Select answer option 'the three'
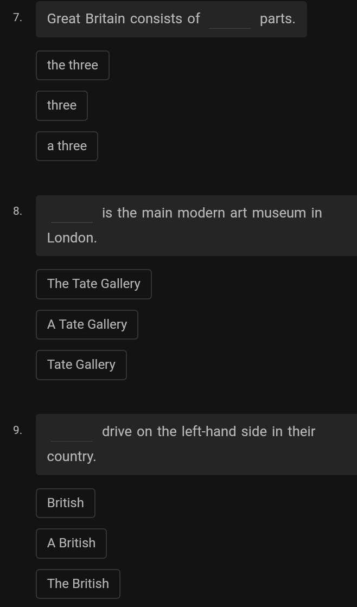This screenshot has width=357, height=607. click(x=73, y=65)
